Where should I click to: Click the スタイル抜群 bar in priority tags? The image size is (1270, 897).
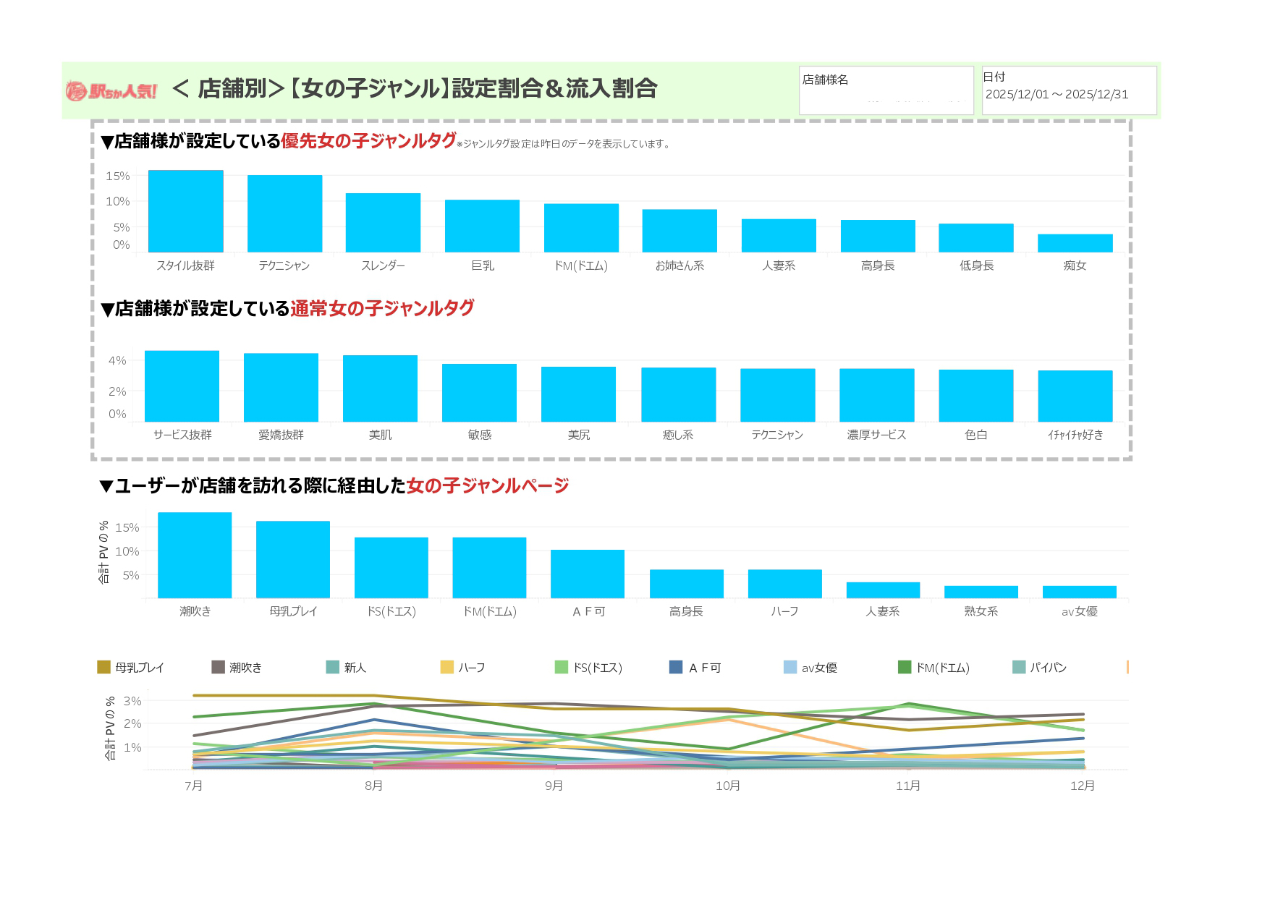[186, 211]
